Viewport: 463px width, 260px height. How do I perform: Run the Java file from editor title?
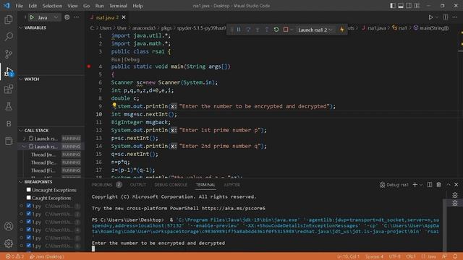[431, 17]
